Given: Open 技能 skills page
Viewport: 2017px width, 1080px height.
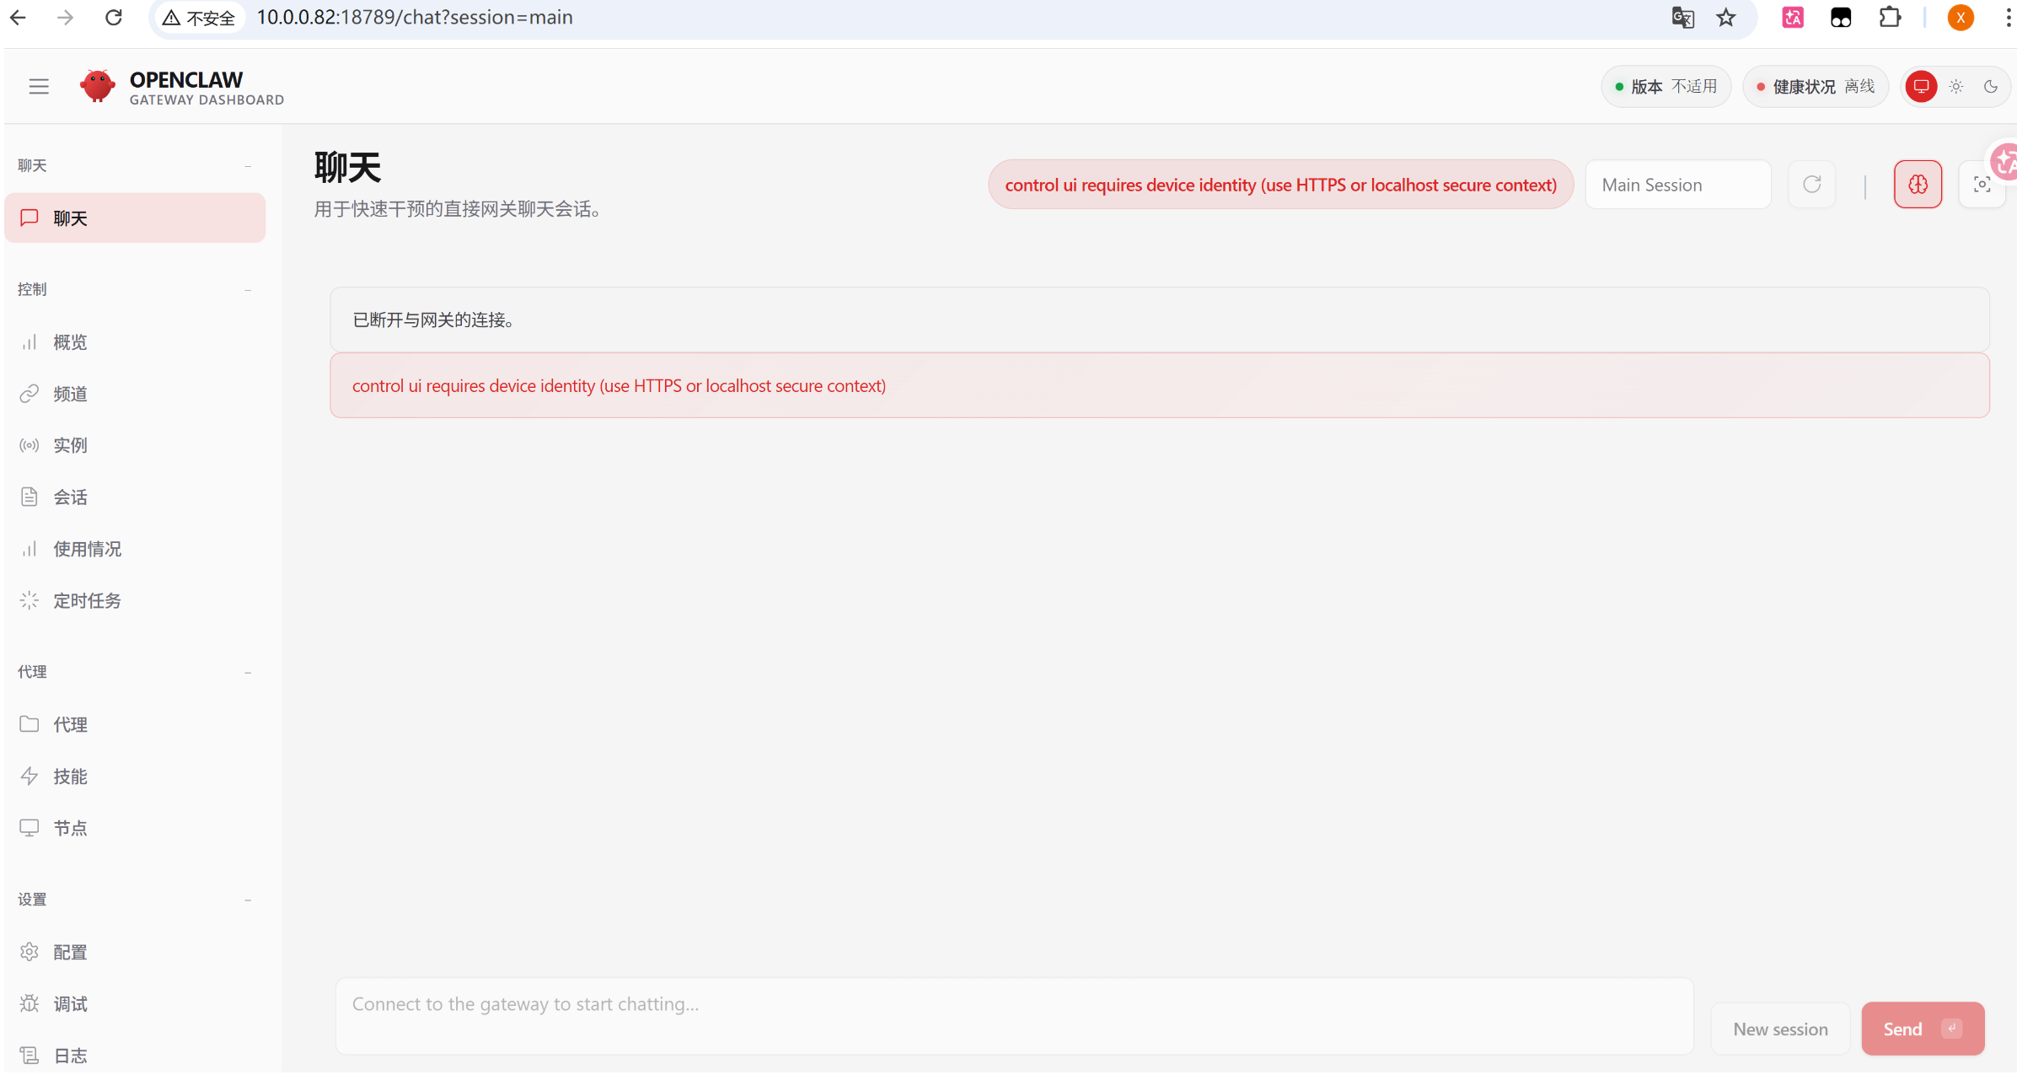Looking at the screenshot, I should tap(70, 776).
